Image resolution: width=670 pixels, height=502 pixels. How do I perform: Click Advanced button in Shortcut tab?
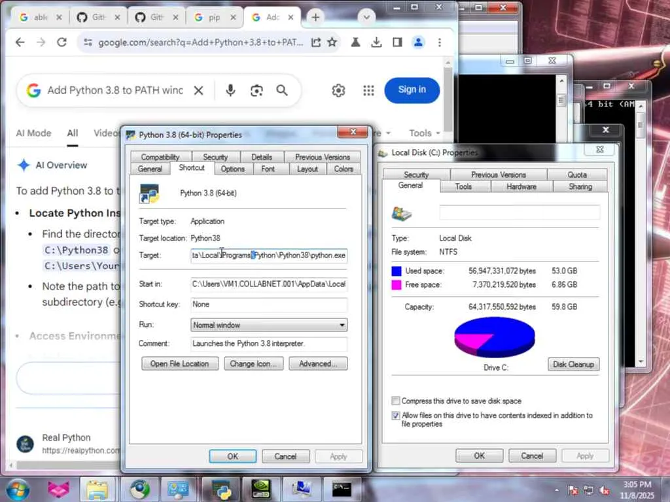click(319, 363)
